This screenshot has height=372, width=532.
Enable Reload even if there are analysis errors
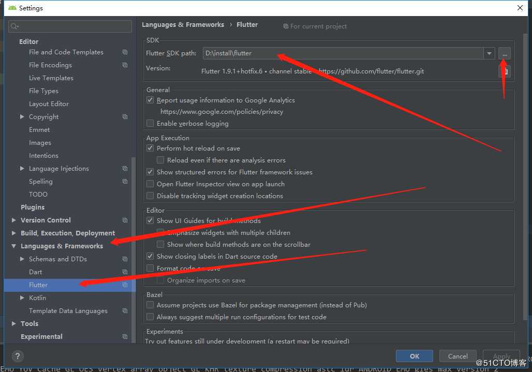[160, 160]
